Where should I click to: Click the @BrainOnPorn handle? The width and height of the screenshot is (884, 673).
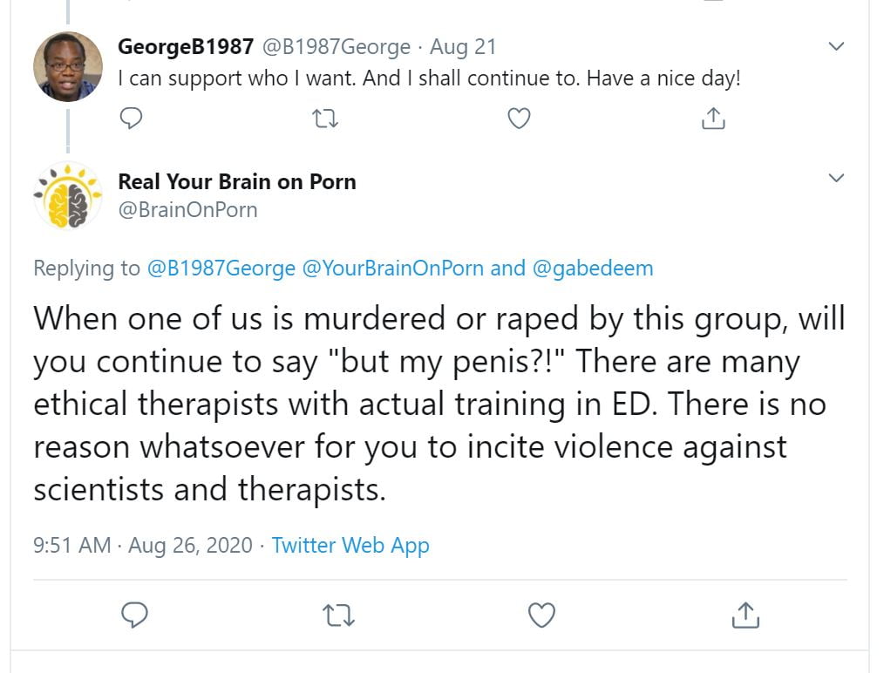(x=187, y=210)
